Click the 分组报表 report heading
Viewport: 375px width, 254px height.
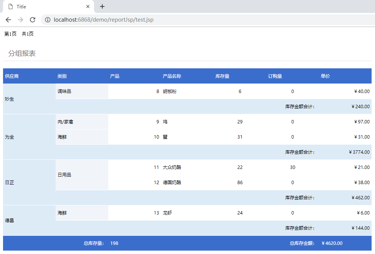tap(22, 53)
